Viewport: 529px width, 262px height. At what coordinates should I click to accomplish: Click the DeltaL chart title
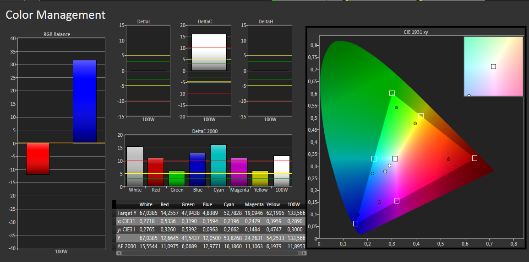pos(144,21)
